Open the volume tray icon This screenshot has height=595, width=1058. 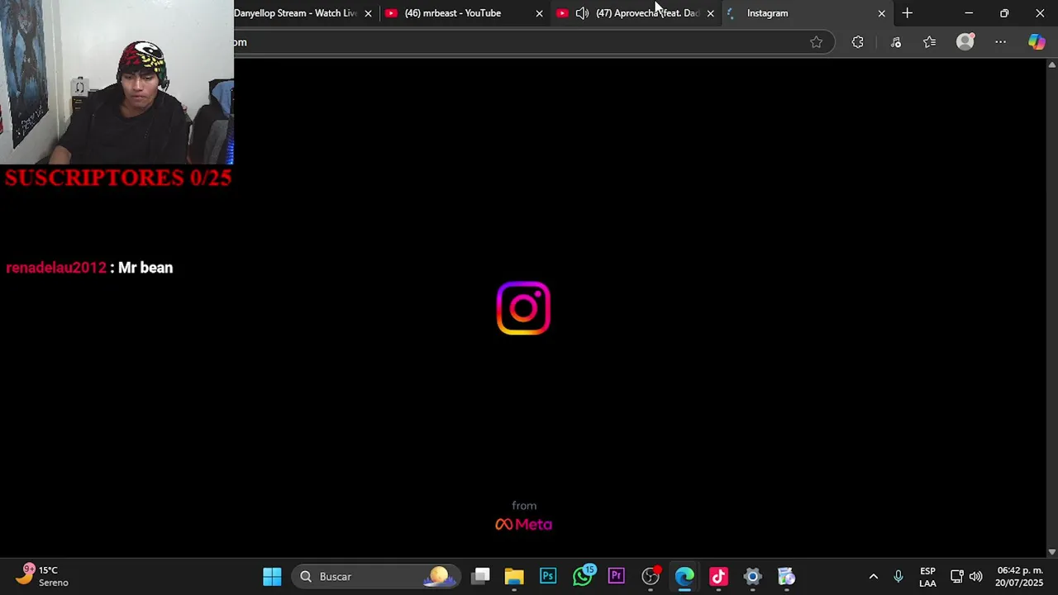(x=976, y=576)
